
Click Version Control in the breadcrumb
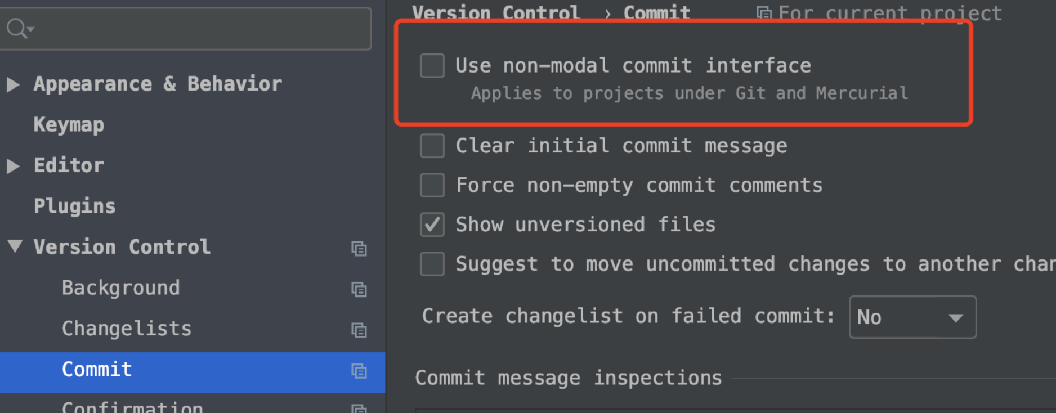(495, 12)
